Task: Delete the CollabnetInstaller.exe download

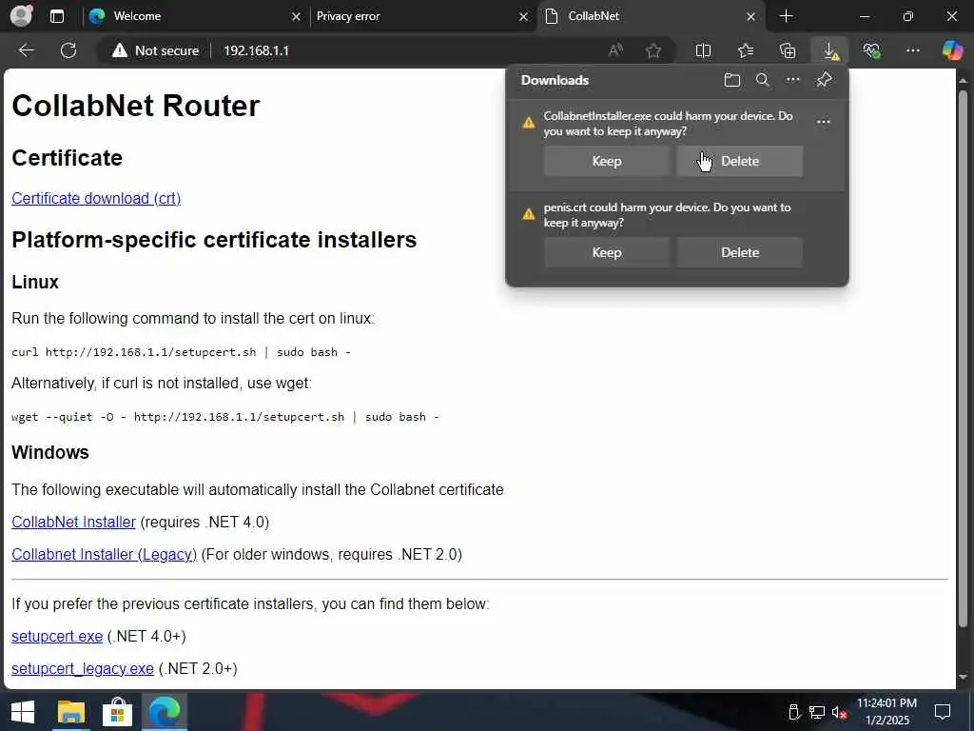Action: tap(740, 161)
